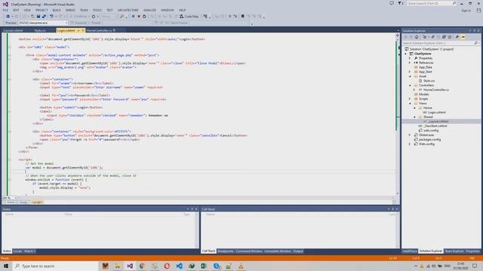Click the Undo arrow icon

pos(51,17)
